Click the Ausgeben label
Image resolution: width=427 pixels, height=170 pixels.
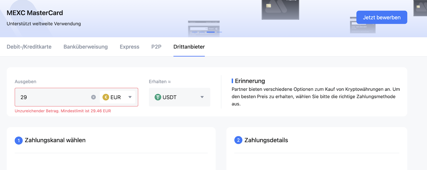25,82
